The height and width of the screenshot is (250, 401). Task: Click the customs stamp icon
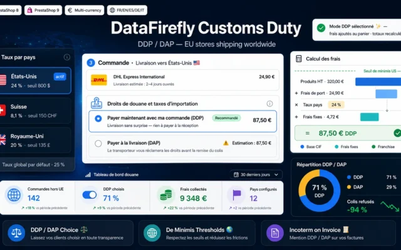96,103
